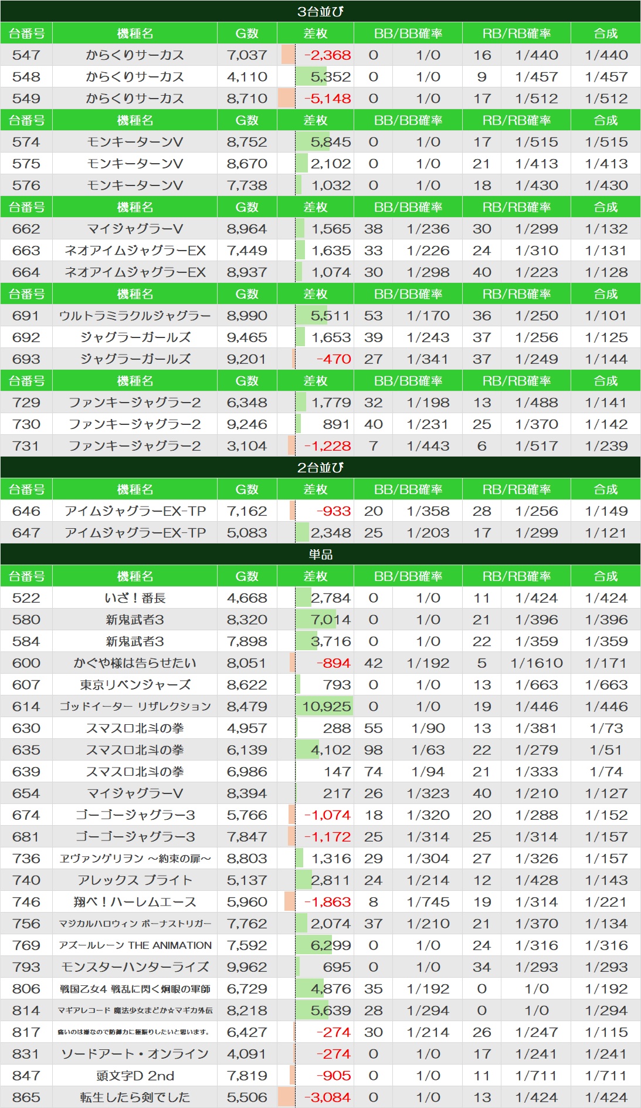Click machine number 729
641x1108 pixels.
click(26, 403)
